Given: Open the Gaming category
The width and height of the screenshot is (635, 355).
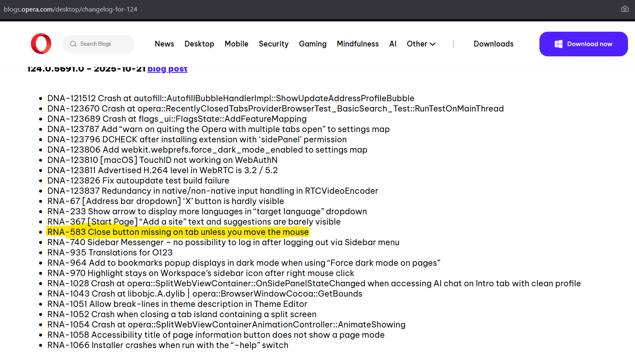Looking at the screenshot, I should (313, 44).
